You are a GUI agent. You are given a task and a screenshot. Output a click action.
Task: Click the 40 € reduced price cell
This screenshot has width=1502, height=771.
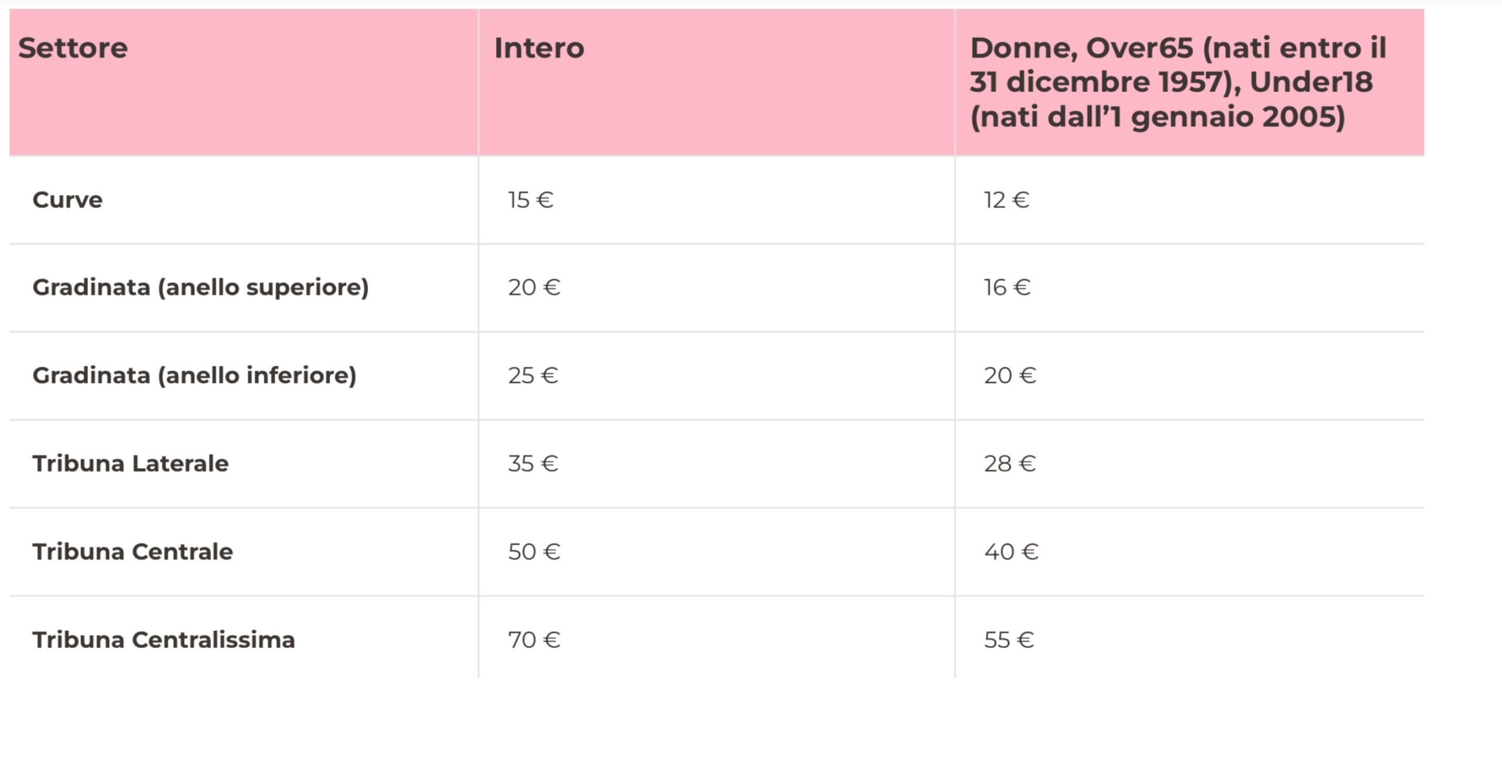click(1011, 552)
